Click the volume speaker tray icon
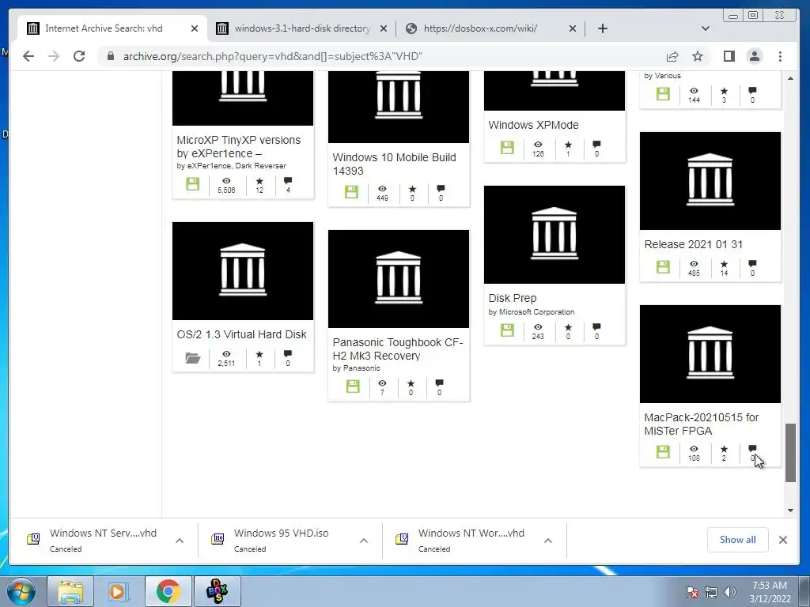Viewport: 810px width, 607px height. (x=730, y=592)
